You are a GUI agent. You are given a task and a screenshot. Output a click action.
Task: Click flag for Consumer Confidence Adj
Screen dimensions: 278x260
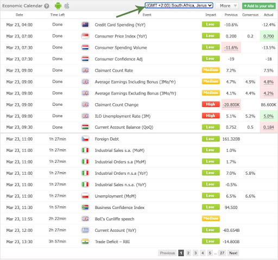[85, 59]
